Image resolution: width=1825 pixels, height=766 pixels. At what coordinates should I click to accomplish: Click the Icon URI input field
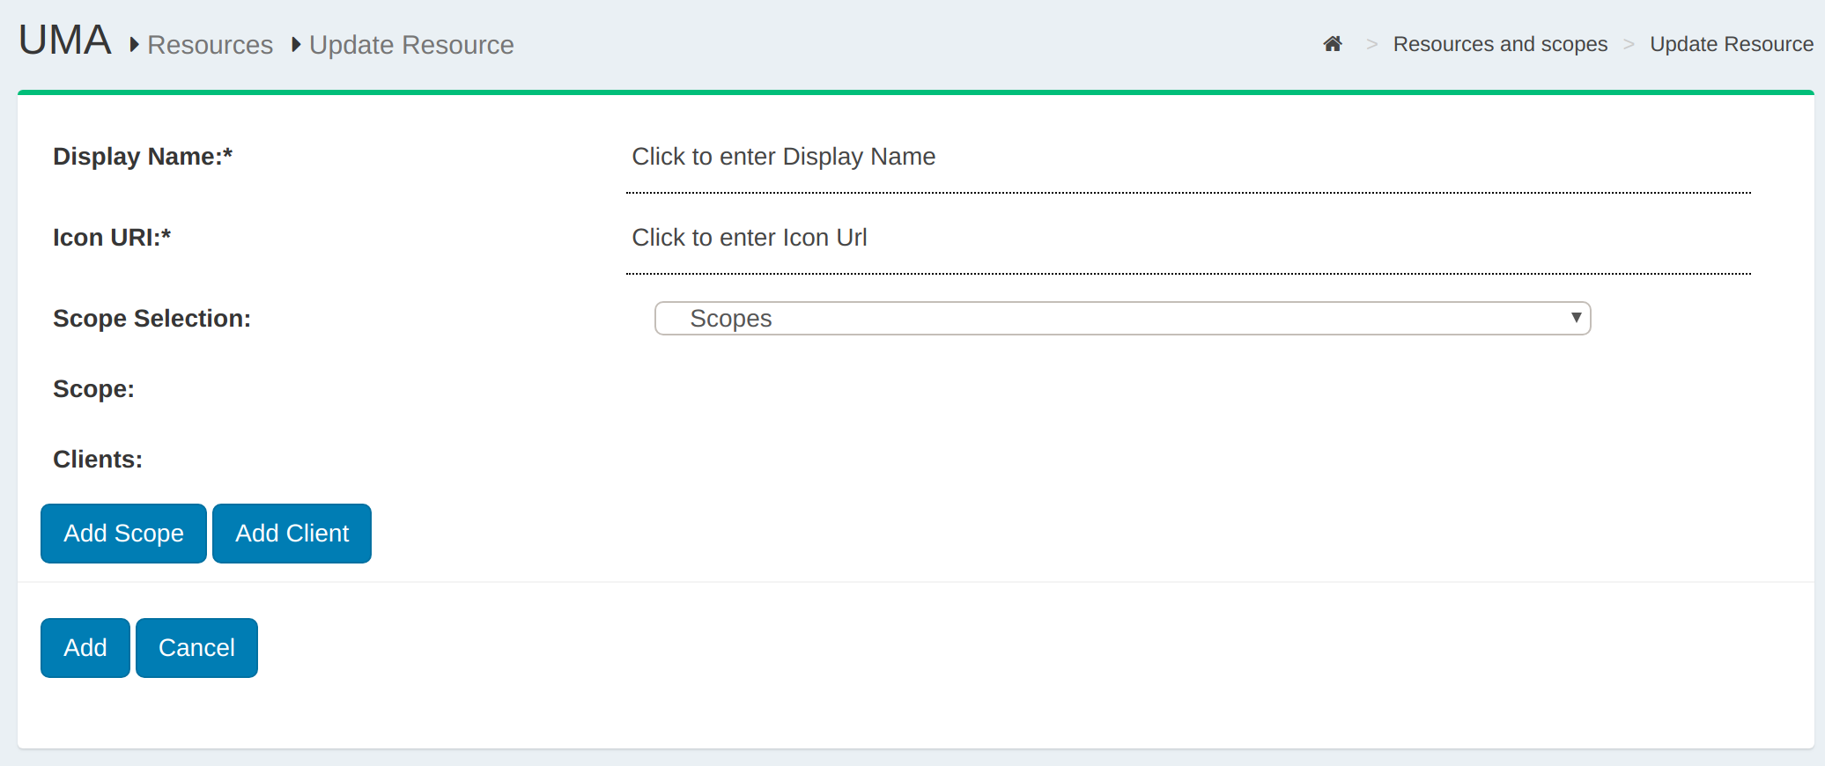point(1187,238)
